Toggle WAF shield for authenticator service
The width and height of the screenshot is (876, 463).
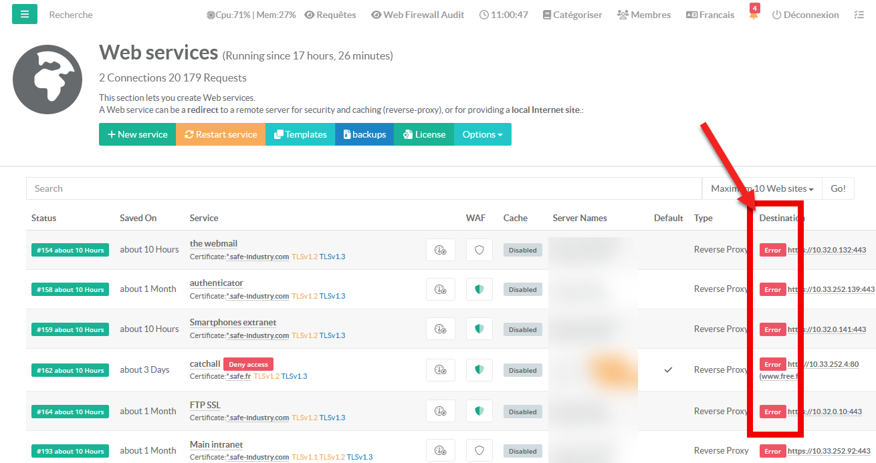(479, 289)
